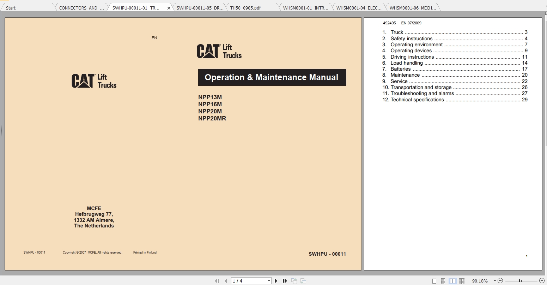Jump to the last page

pos(285,280)
